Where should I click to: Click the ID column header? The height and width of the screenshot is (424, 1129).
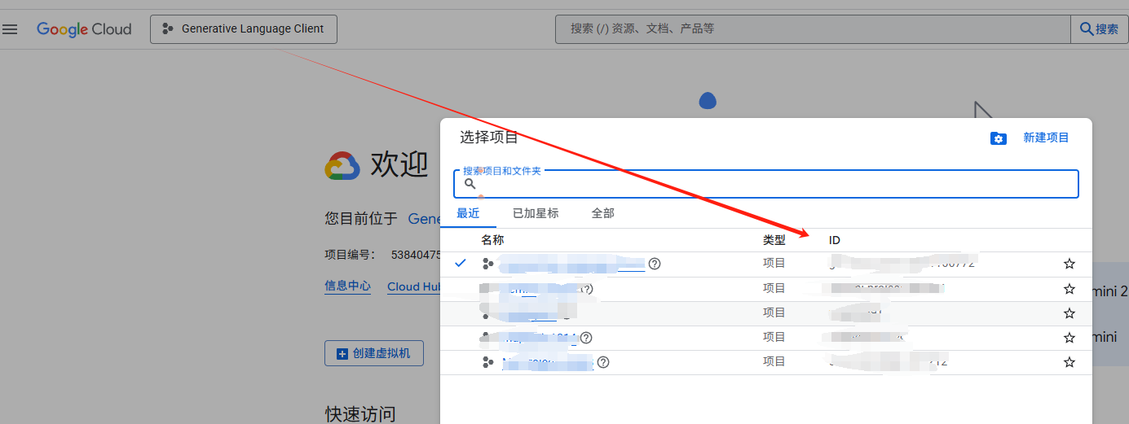tap(835, 240)
